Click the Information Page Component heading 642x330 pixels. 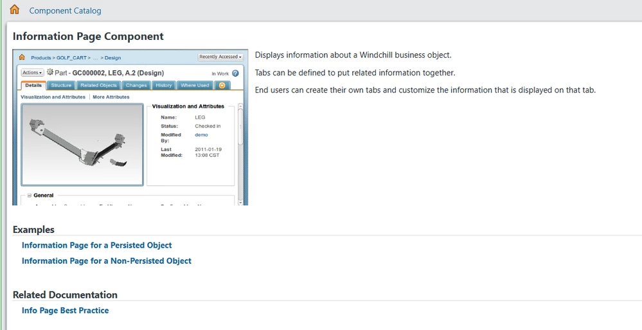[88, 36]
